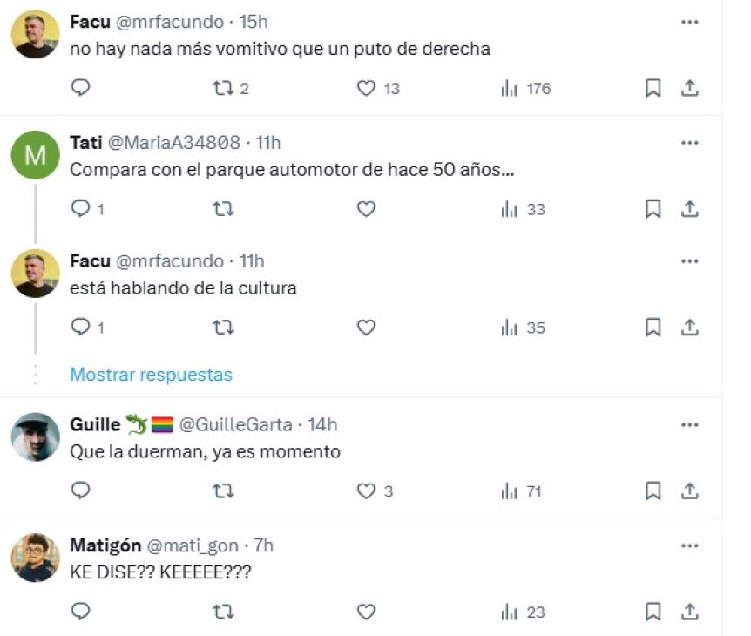Open more options on Matigón's tweet
The height and width of the screenshot is (636, 751).
click(x=690, y=545)
